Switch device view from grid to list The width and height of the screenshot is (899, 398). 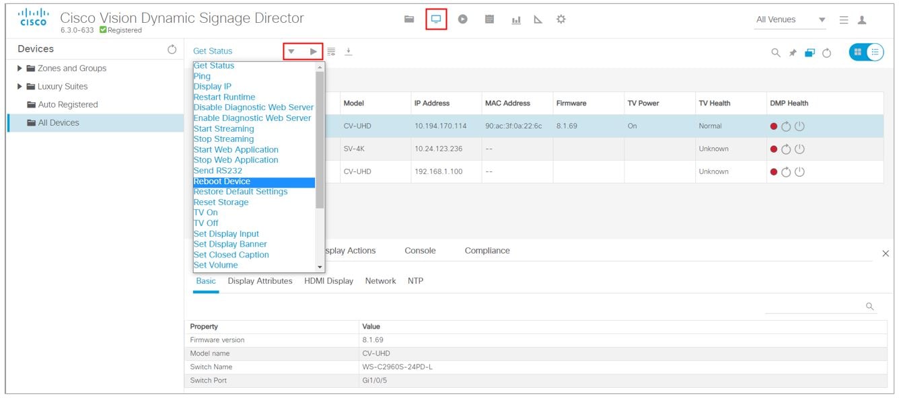coord(875,52)
